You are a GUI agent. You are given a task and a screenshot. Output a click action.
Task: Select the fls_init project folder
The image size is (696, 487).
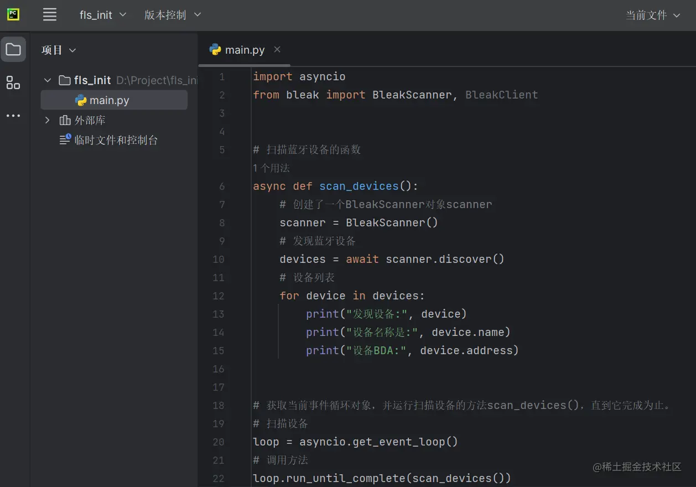[92, 80]
